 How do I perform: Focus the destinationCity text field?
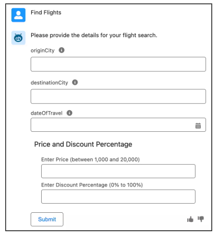click(118, 96)
